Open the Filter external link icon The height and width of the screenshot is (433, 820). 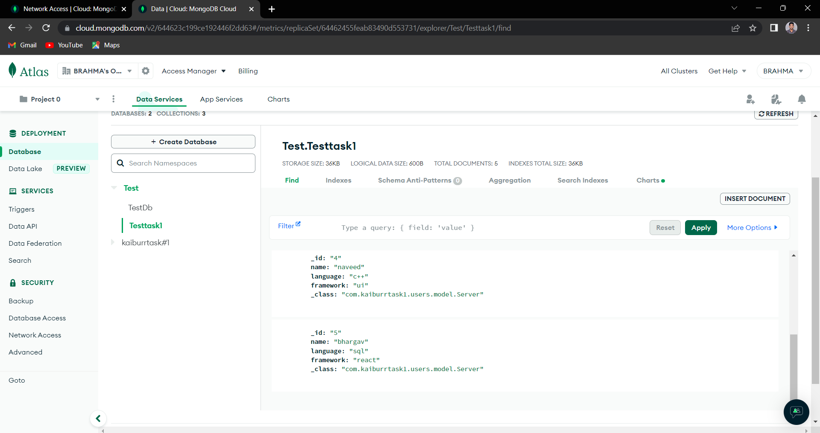pyautogui.click(x=298, y=223)
